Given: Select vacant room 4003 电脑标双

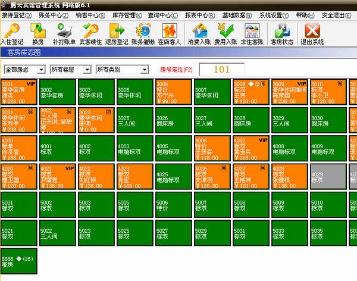Looking at the screenshot, I should coord(135,148).
